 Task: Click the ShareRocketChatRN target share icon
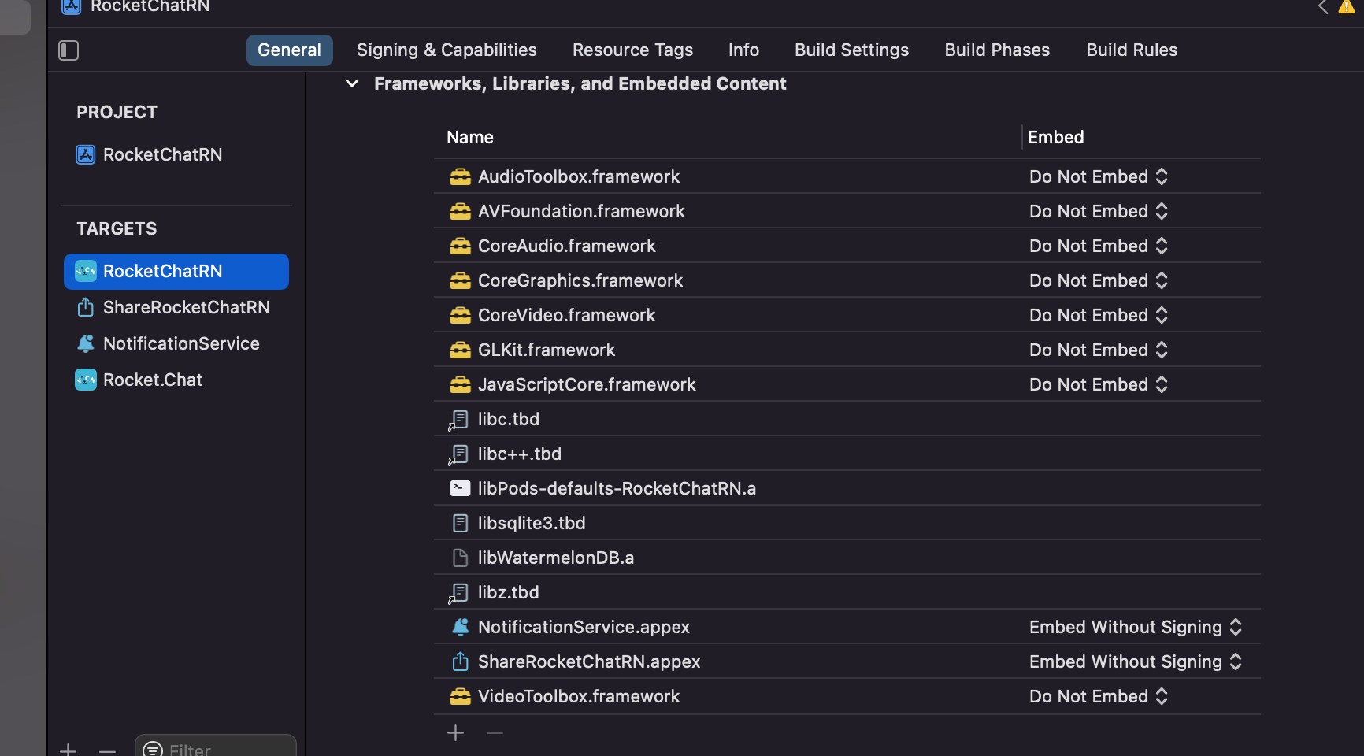click(x=86, y=307)
